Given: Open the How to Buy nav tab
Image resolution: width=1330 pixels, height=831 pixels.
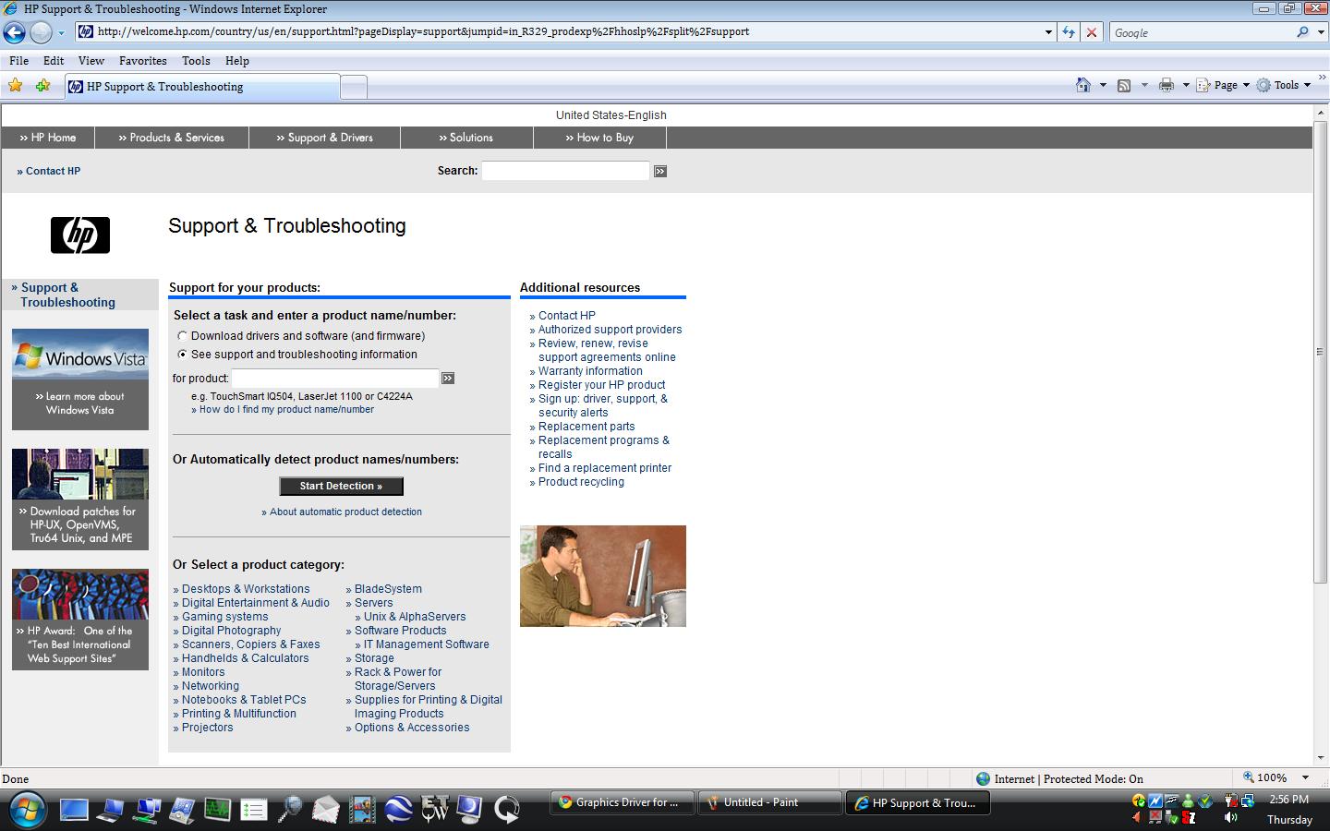Looking at the screenshot, I should (599, 138).
